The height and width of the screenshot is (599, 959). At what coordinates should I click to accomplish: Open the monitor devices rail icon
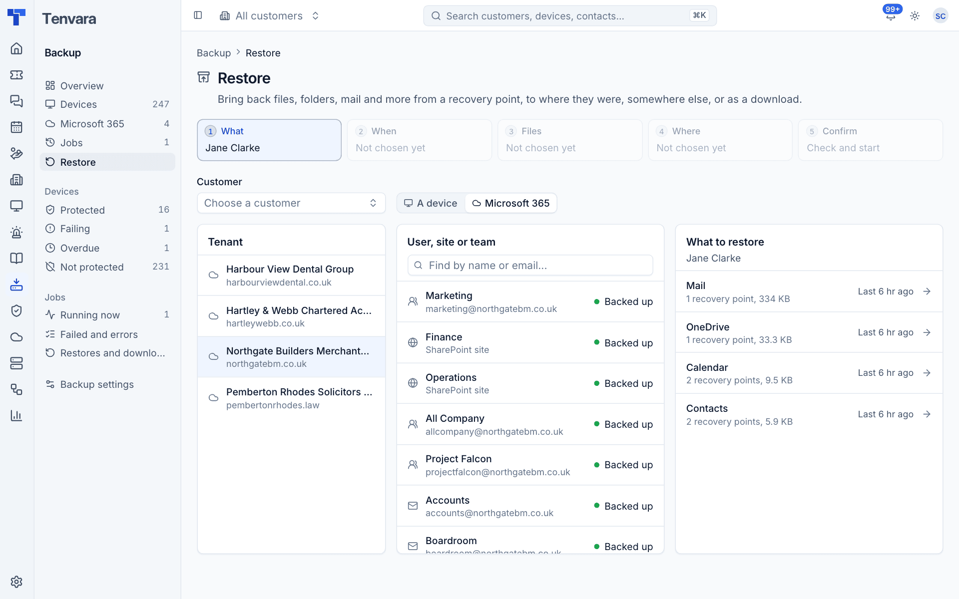(16, 206)
